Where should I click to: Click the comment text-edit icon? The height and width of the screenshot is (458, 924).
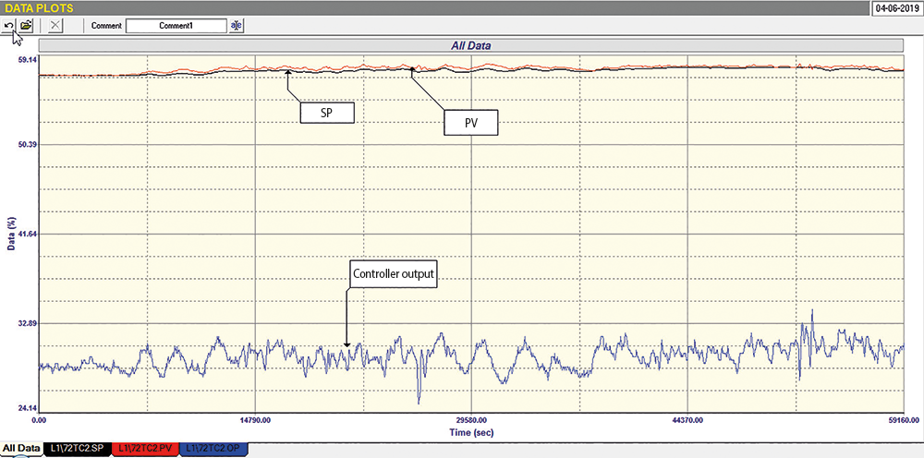click(237, 26)
